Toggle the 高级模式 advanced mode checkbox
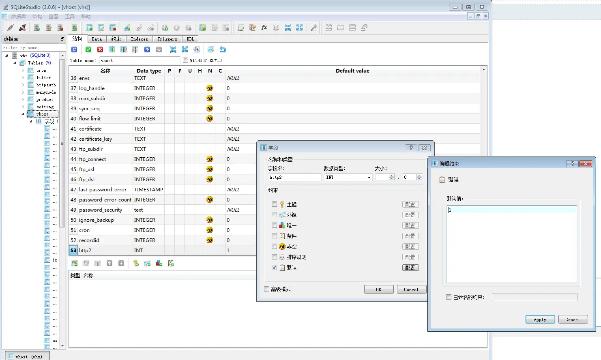The image size is (601, 360). pyautogui.click(x=266, y=289)
